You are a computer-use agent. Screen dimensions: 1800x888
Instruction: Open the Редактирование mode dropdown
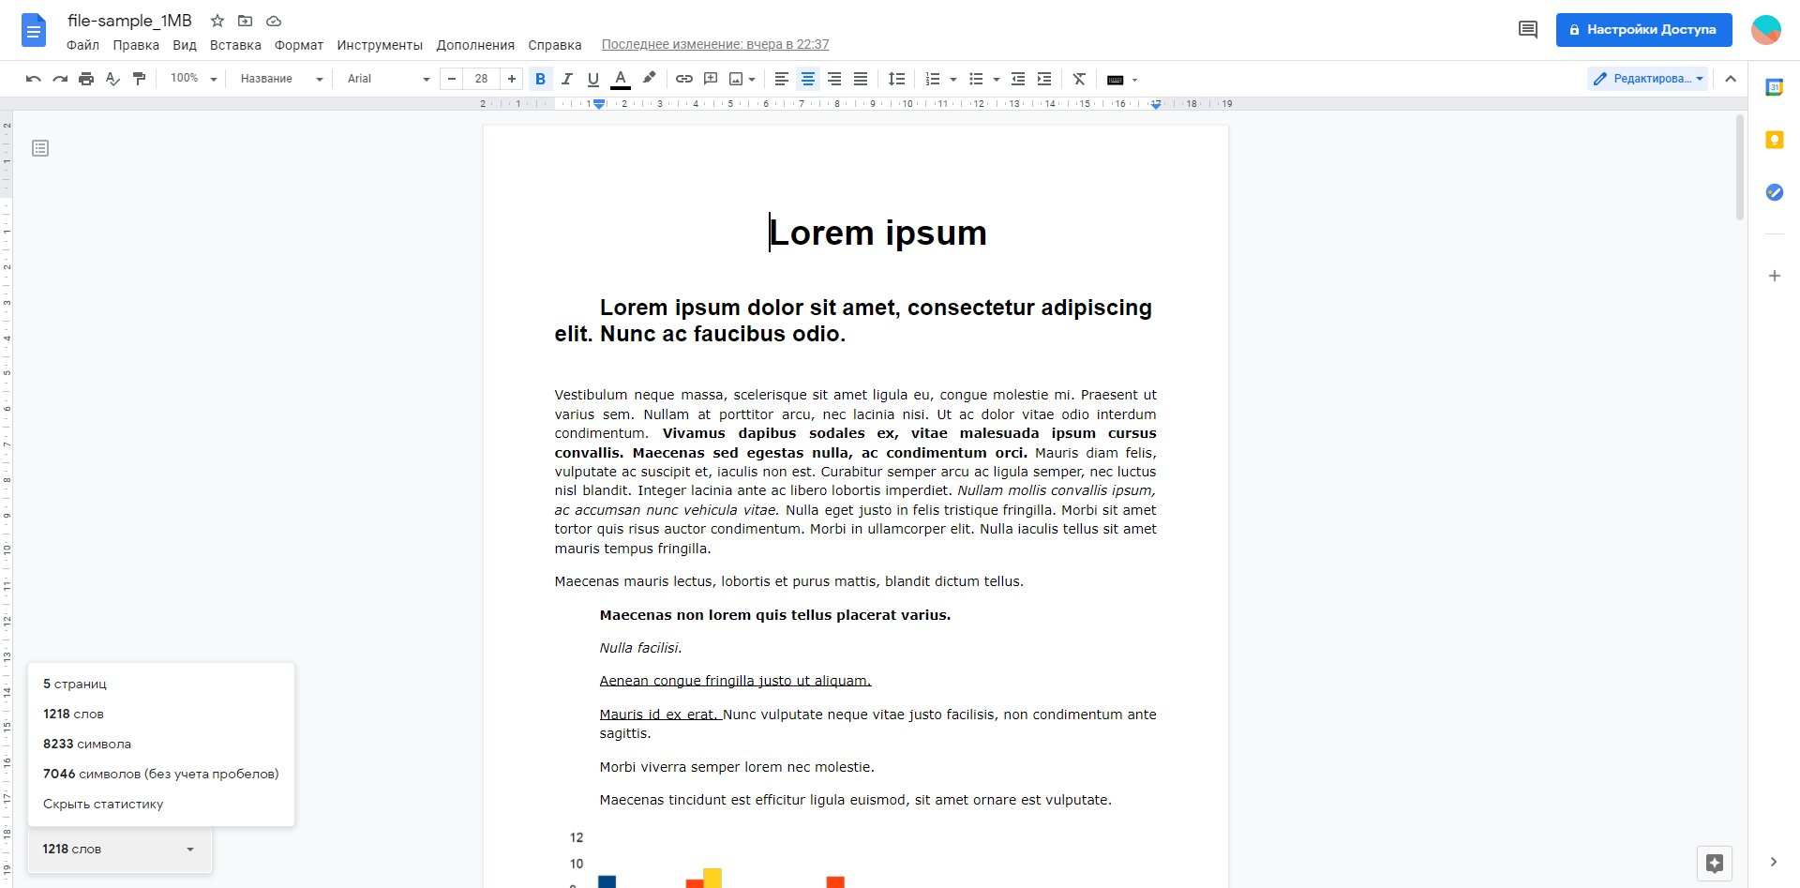point(1648,79)
